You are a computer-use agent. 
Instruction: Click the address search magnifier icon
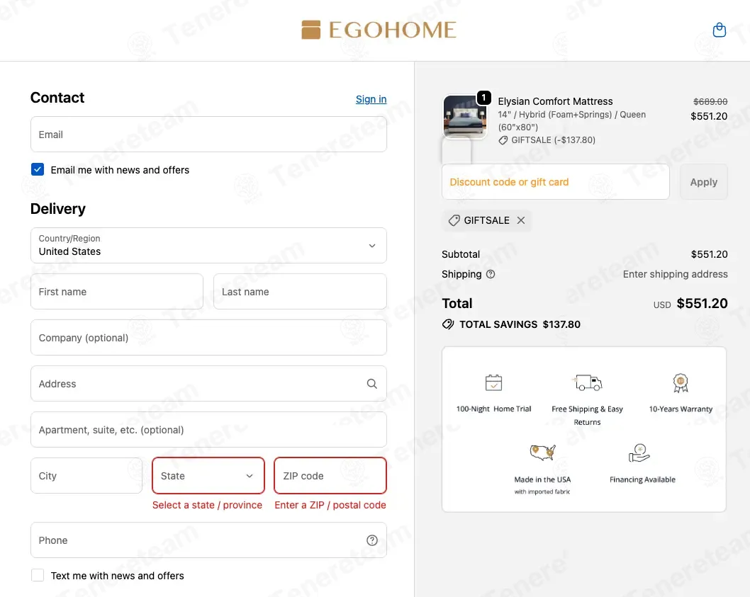[x=371, y=383]
